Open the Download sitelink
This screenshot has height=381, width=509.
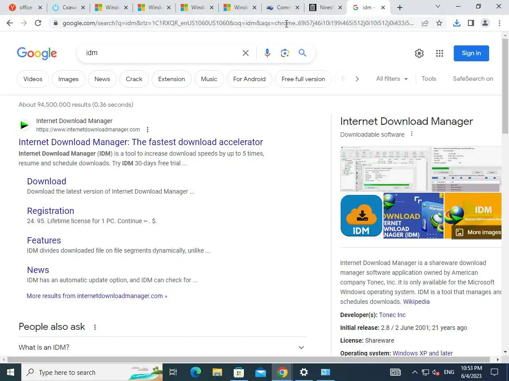46,181
